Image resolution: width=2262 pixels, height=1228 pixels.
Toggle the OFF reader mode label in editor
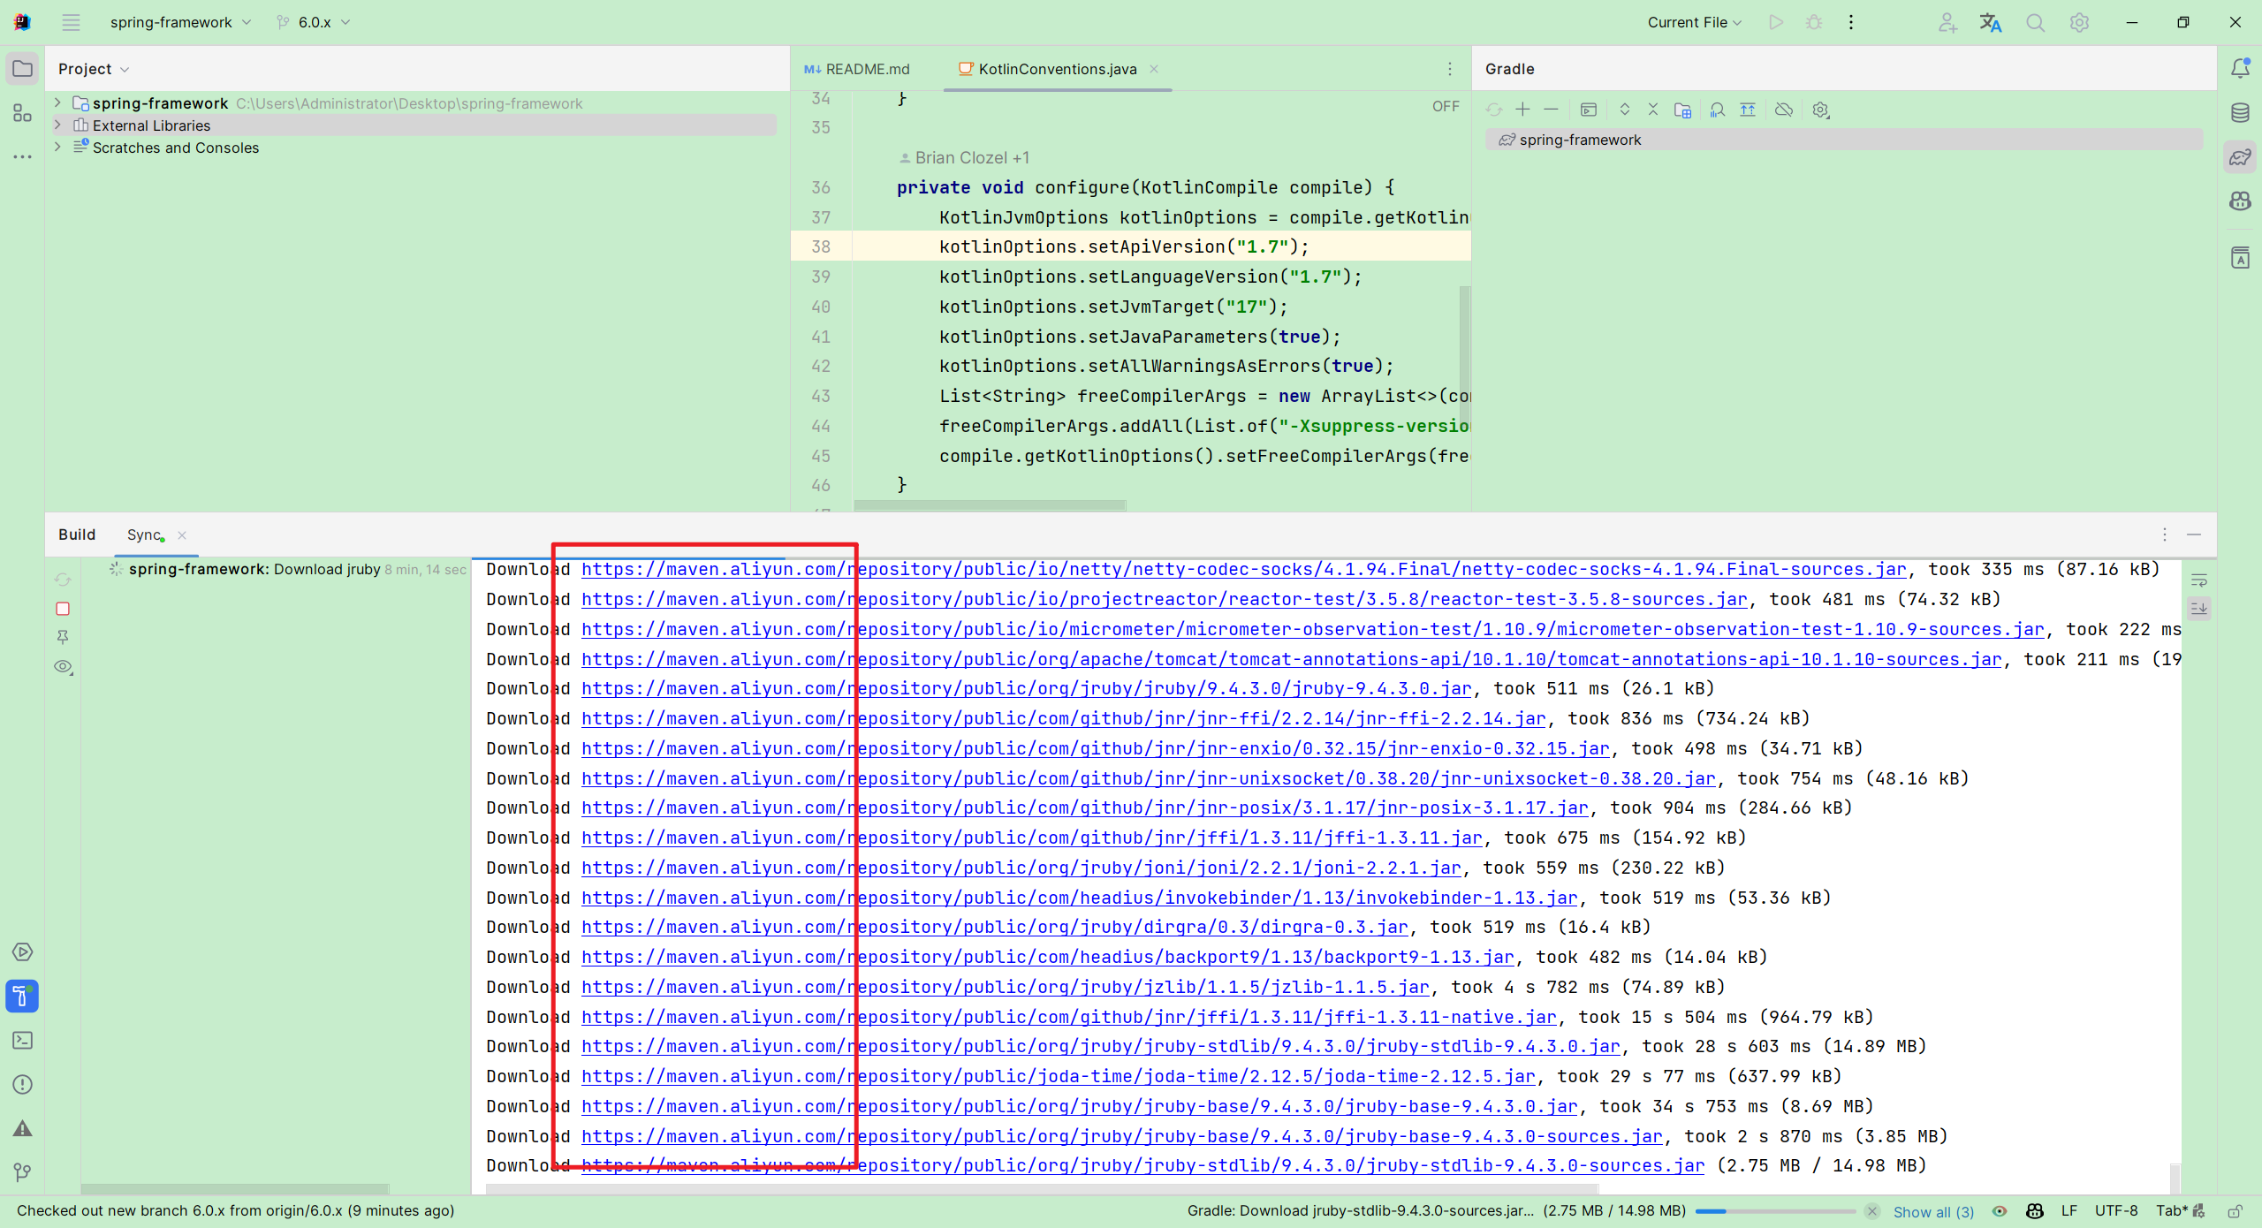tap(1446, 106)
